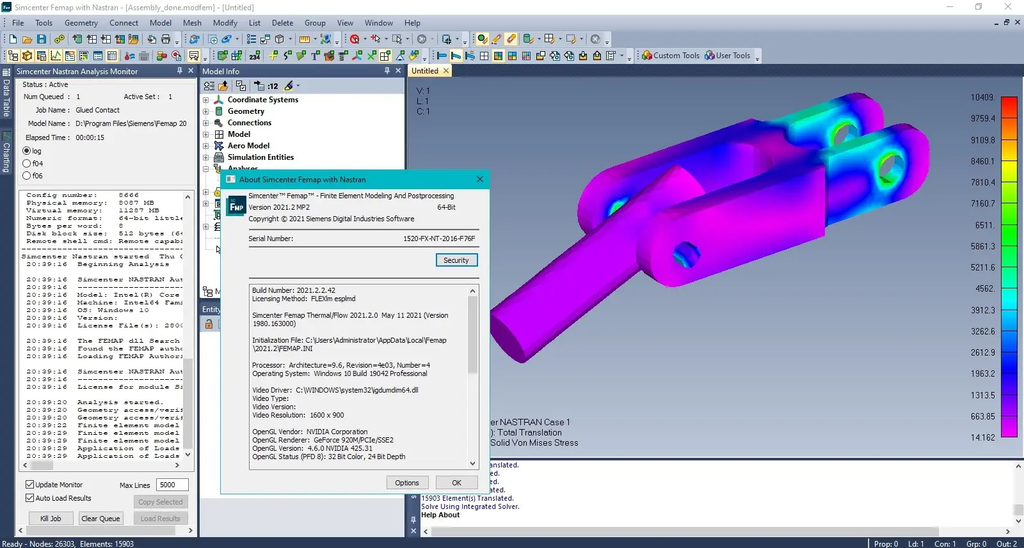Click the send to data table icon in Model Info
Screen dimensions: 1024x548
coord(259,86)
